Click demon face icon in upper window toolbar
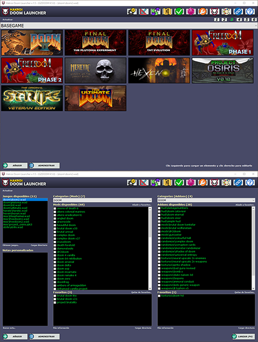The image size is (258, 342). tap(214, 11)
